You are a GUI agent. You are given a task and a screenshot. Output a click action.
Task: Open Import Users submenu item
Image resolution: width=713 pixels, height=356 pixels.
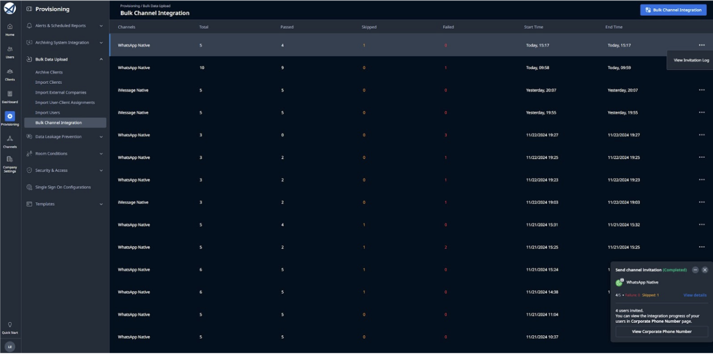click(47, 112)
